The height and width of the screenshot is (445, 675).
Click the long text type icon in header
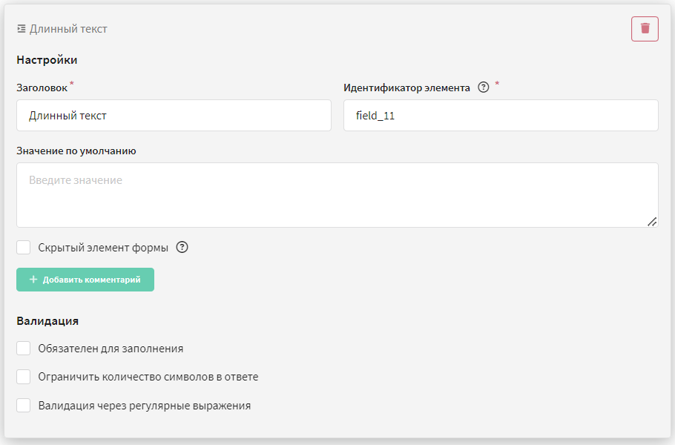(21, 29)
